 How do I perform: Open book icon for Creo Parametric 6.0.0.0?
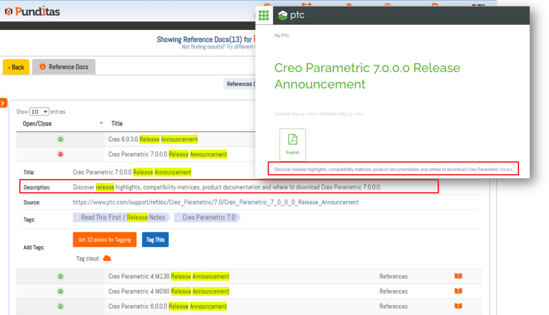458,306
